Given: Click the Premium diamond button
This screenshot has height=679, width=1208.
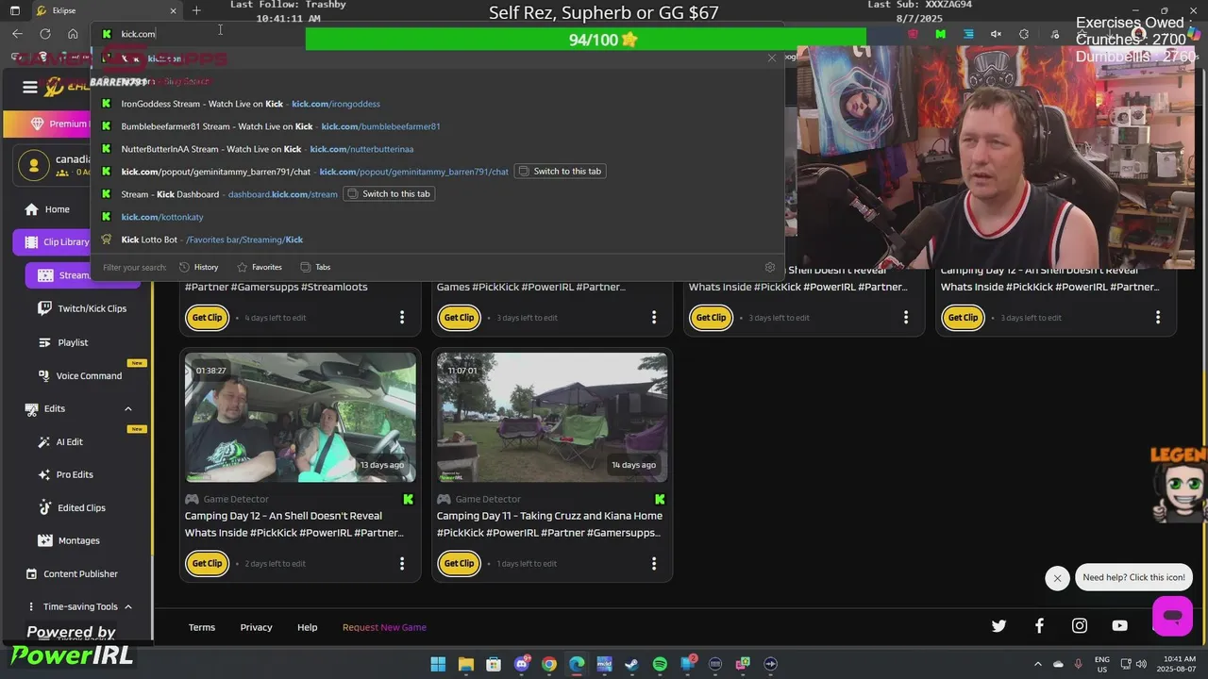Looking at the screenshot, I should (49, 124).
